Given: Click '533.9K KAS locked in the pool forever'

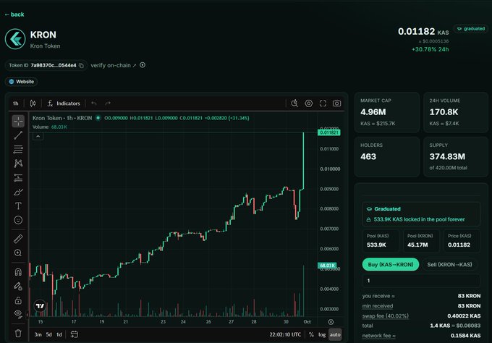Looking at the screenshot, I should [x=419, y=219].
